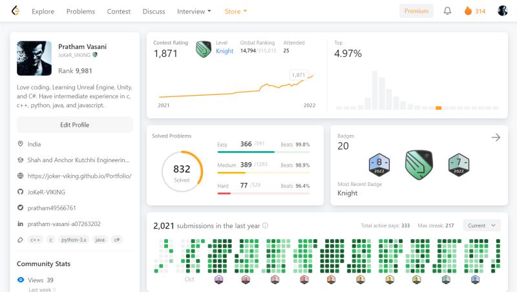Expand the Interview dropdown menu
The height and width of the screenshot is (292, 517).
coord(194,12)
